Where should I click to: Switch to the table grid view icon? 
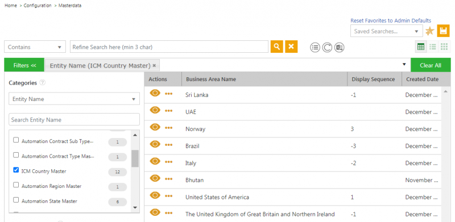(x=421, y=47)
